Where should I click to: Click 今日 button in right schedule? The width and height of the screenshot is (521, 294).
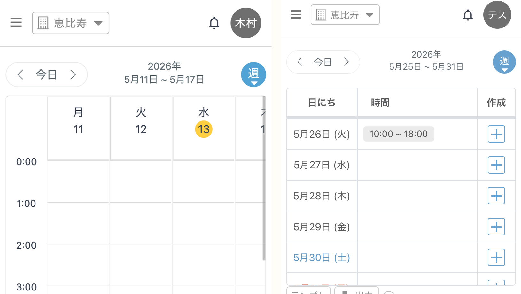click(x=323, y=62)
